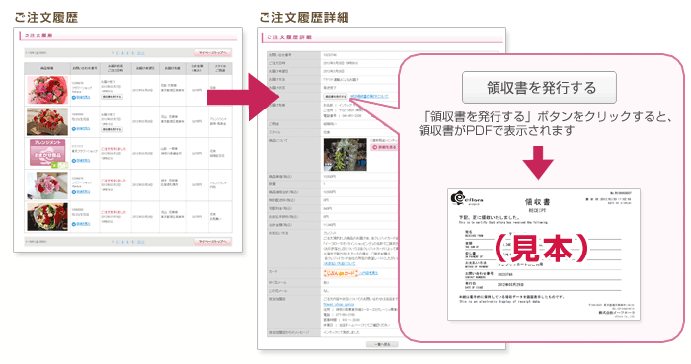Click the blue detail icon in the fifth order row

(x=74, y=224)
